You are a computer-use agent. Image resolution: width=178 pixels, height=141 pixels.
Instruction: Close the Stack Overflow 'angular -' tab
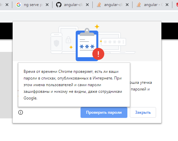point(167,5)
